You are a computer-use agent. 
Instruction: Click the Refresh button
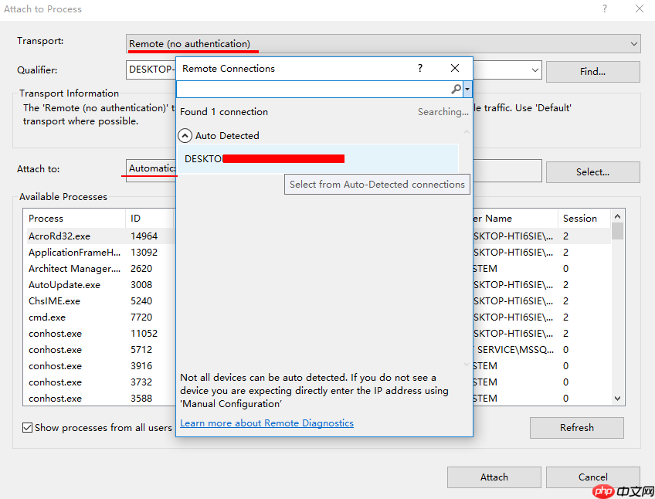(576, 427)
